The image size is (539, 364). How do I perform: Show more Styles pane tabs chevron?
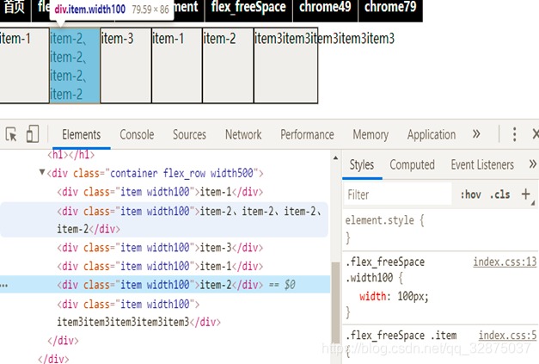(532, 164)
